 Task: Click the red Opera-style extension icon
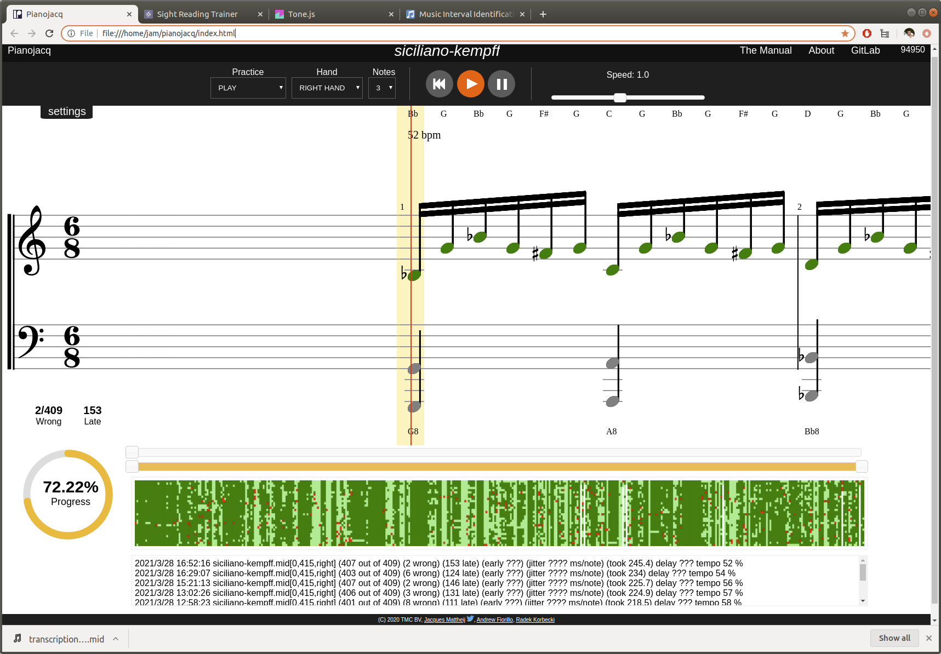click(867, 33)
